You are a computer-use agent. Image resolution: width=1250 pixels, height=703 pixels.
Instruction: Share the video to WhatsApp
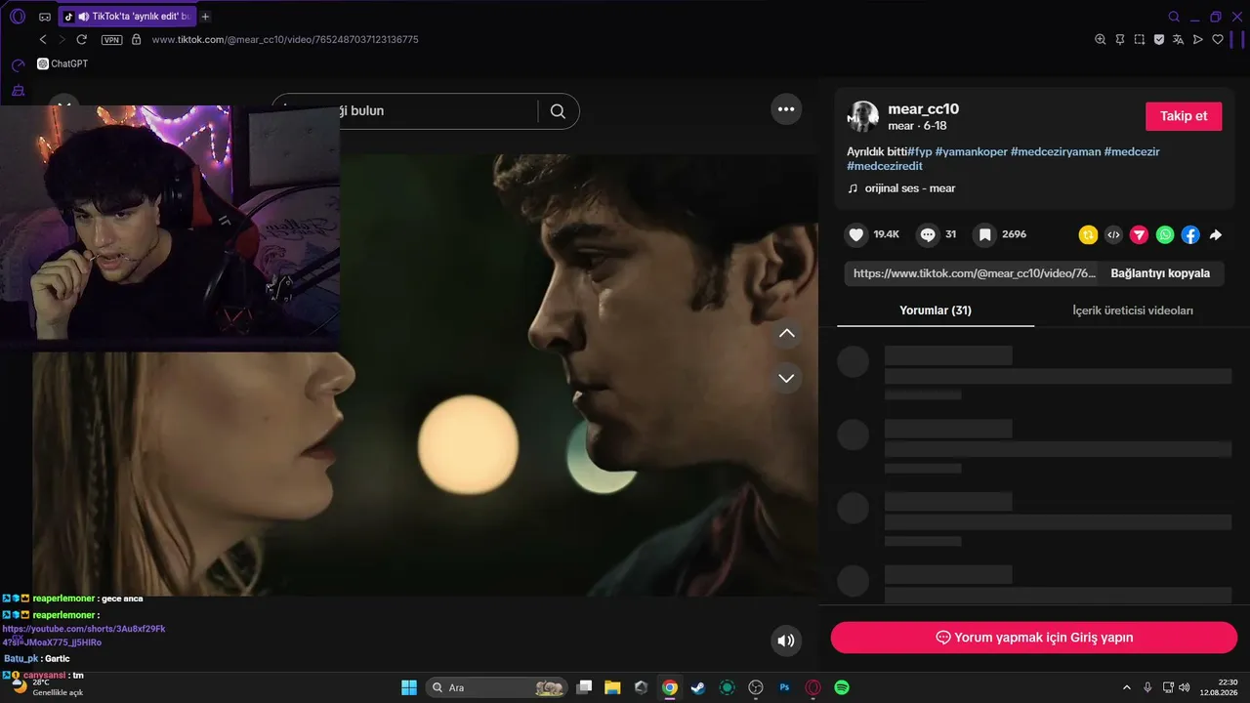coord(1165,235)
